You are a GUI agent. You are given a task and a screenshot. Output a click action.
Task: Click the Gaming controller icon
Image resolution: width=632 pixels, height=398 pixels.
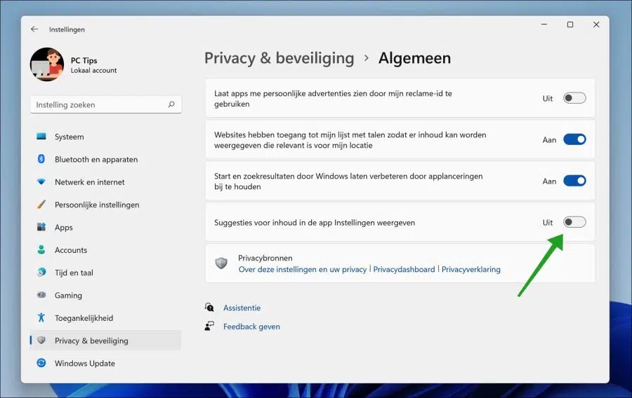41,295
